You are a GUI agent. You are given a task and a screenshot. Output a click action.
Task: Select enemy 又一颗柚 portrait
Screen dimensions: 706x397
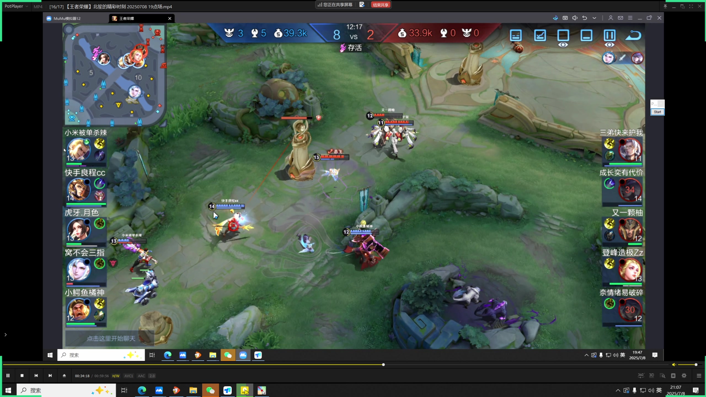[x=630, y=229]
